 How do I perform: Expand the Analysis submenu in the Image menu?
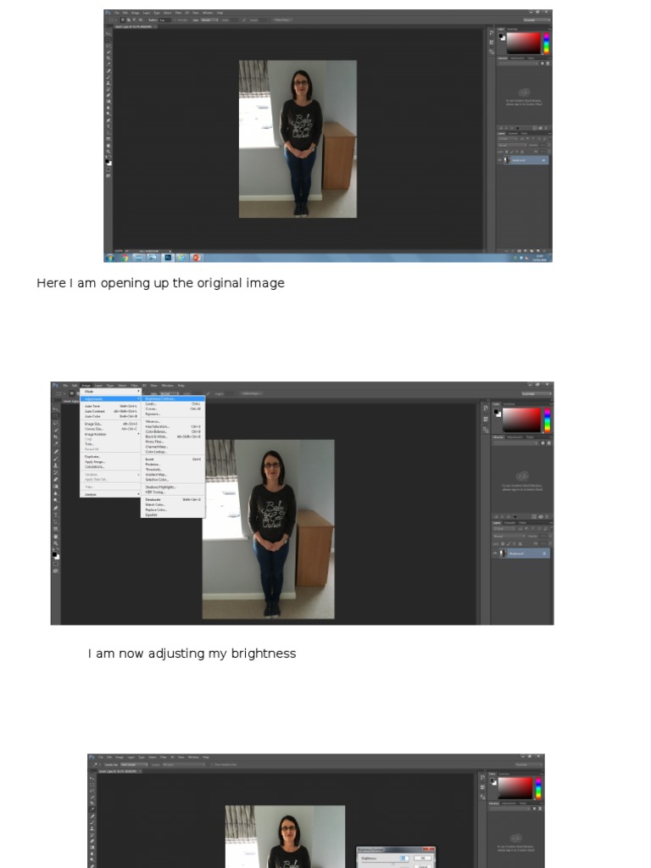(x=110, y=494)
